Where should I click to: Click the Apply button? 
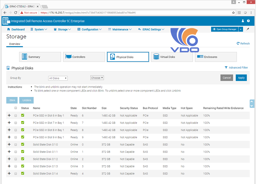pyautogui.click(x=241, y=78)
